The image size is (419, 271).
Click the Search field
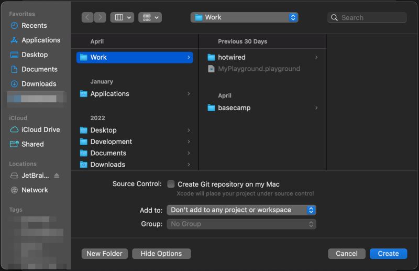coord(367,17)
